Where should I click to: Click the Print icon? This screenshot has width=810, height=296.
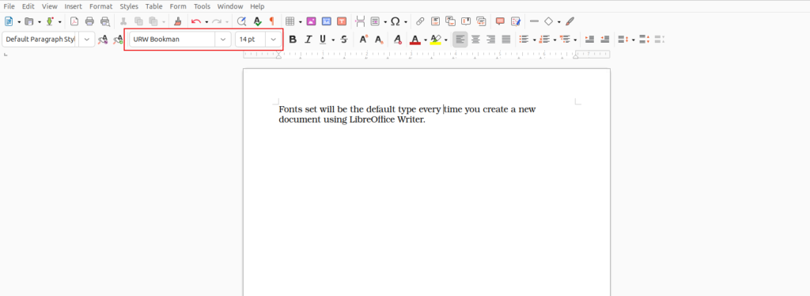coord(90,21)
